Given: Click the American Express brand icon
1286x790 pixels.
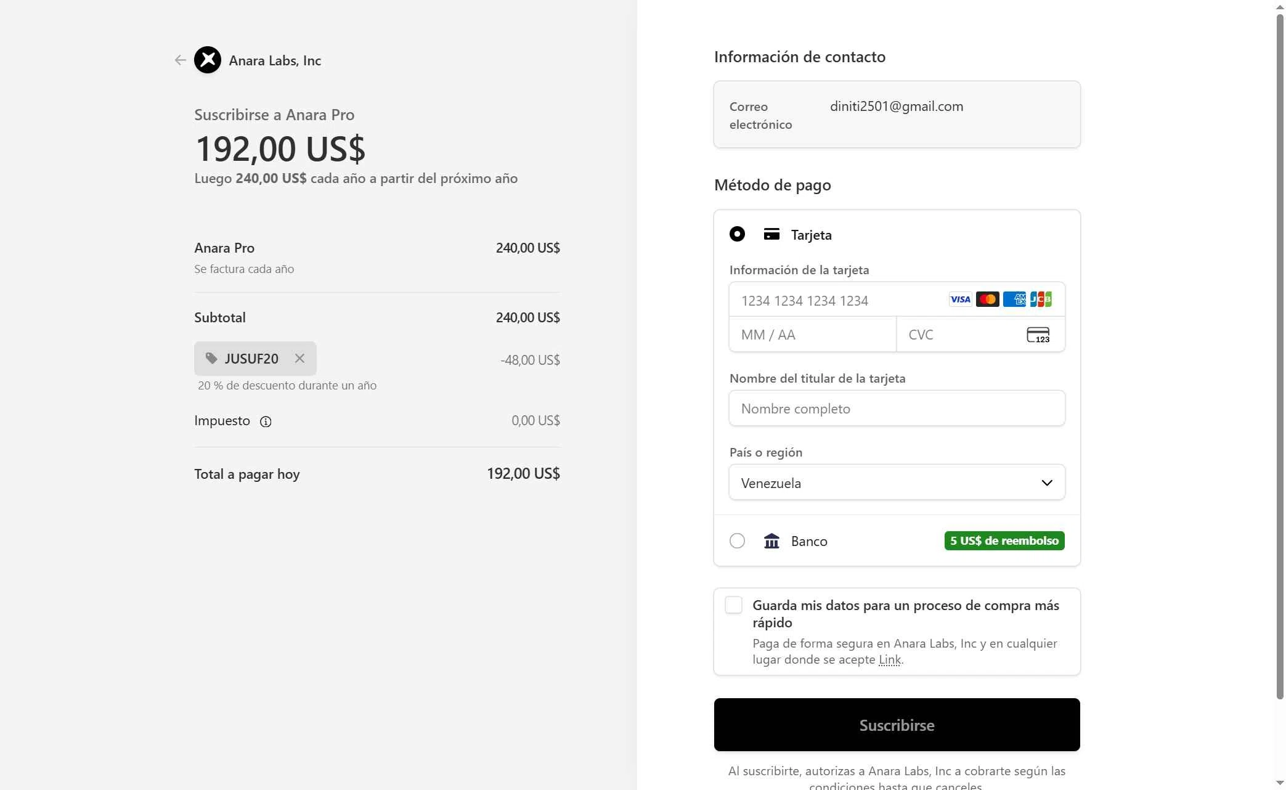Looking at the screenshot, I should [1015, 299].
